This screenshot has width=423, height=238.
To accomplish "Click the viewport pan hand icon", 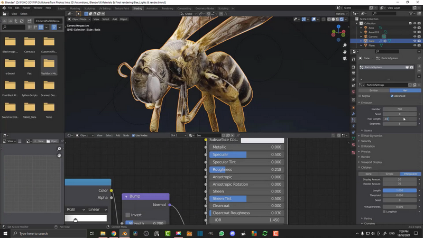I will coord(345,52).
